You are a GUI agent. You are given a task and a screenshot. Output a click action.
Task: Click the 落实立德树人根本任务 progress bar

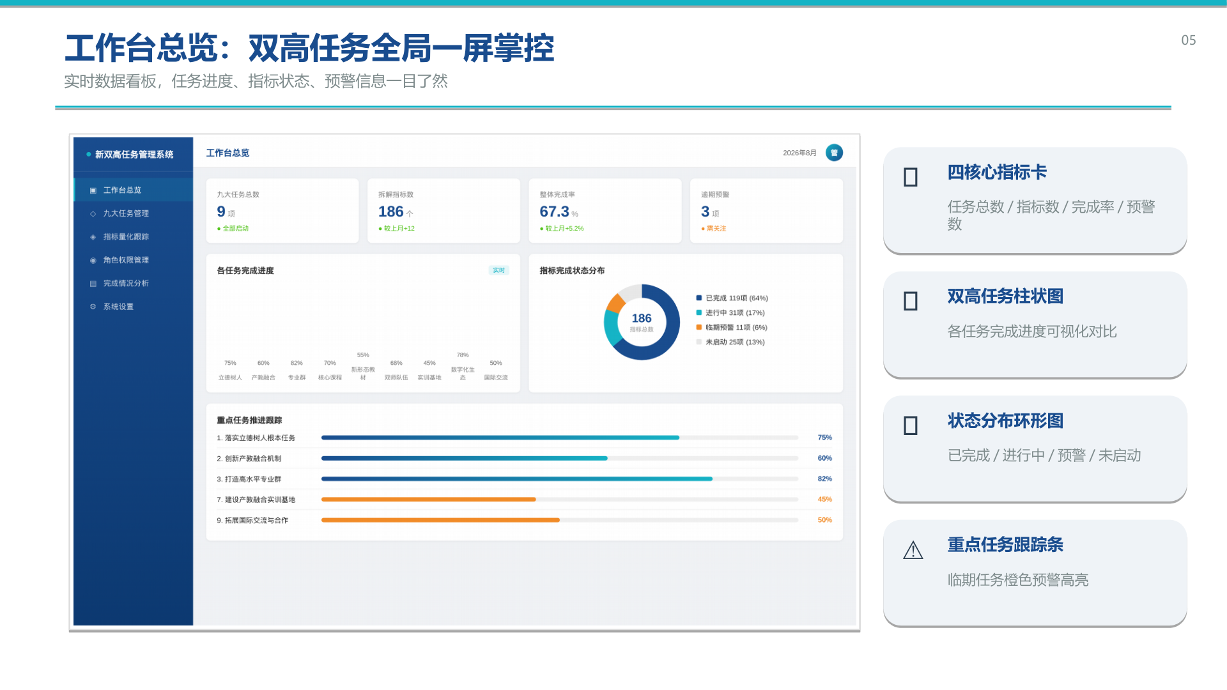point(560,438)
